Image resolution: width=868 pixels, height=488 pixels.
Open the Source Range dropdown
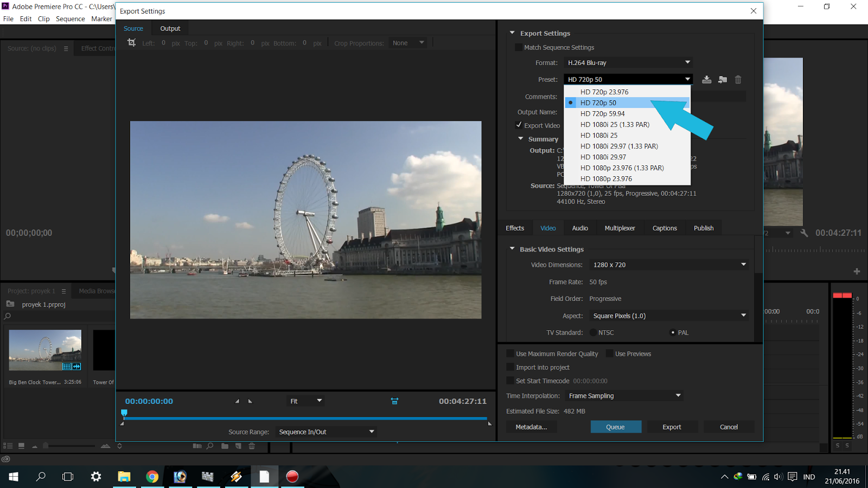[325, 432]
